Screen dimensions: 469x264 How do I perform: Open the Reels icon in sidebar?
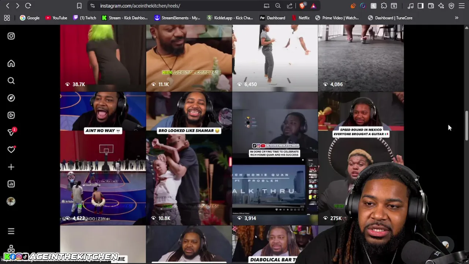click(11, 115)
